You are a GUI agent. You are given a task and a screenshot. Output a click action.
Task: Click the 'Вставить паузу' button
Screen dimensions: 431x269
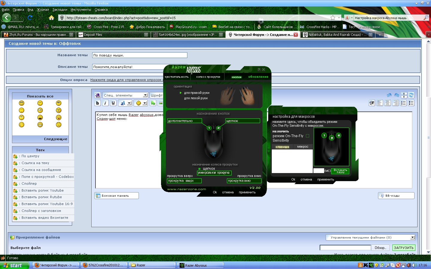coord(340,171)
